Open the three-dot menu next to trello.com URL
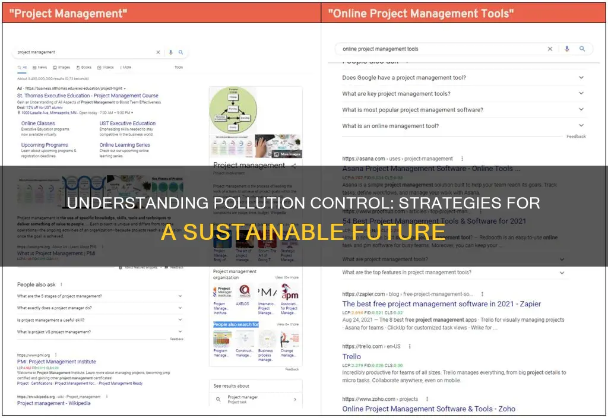This screenshot has width=608, height=418. 410,346
